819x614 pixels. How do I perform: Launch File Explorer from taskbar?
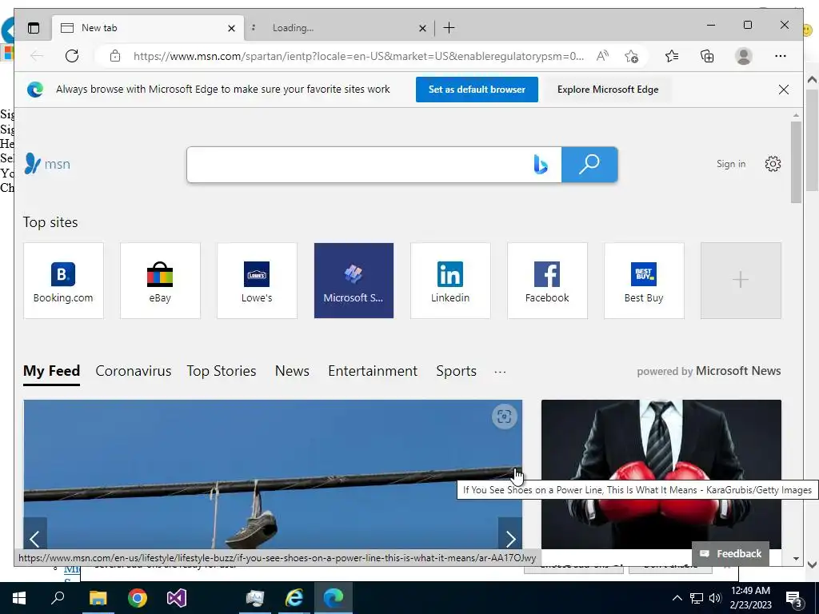98,598
